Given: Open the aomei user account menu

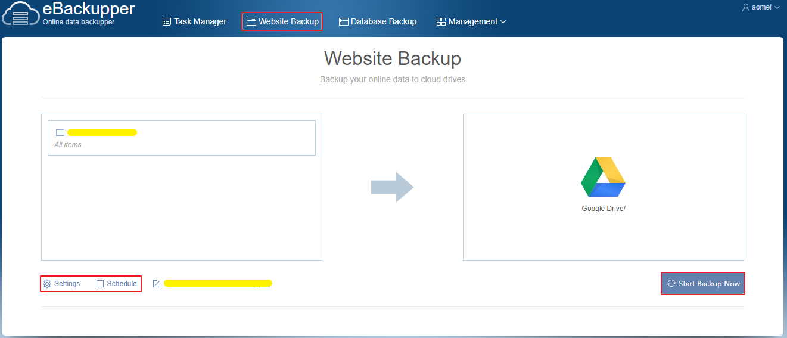Looking at the screenshot, I should click(761, 7).
